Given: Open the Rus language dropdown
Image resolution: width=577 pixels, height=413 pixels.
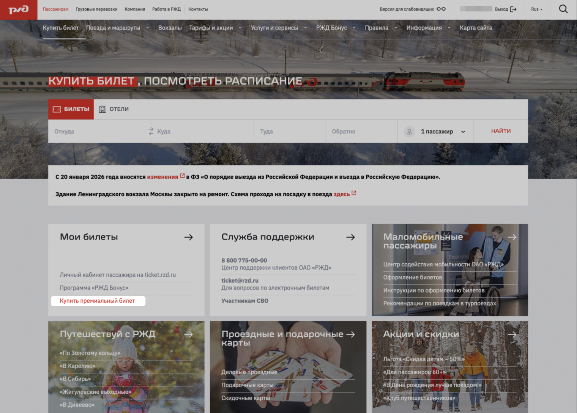Looking at the screenshot, I should click(537, 9).
